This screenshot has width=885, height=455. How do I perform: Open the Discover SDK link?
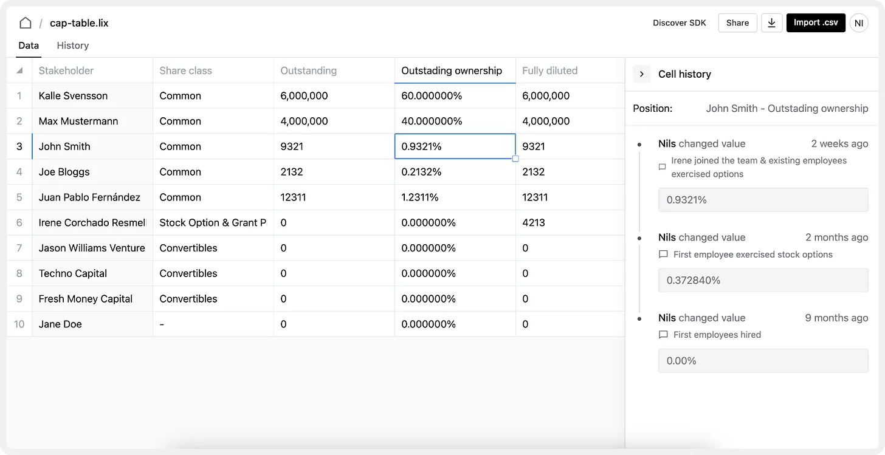[x=680, y=23]
